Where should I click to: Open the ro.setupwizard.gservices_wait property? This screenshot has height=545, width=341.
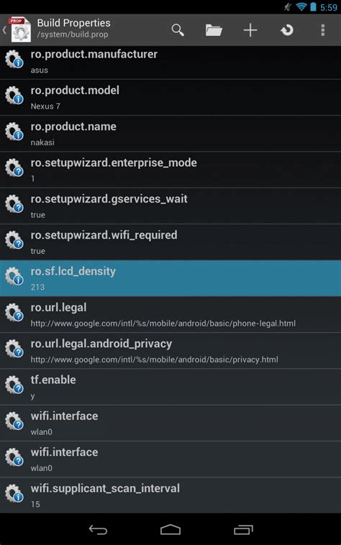tap(170, 206)
